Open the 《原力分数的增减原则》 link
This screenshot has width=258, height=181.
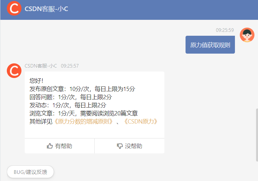coord(83,122)
